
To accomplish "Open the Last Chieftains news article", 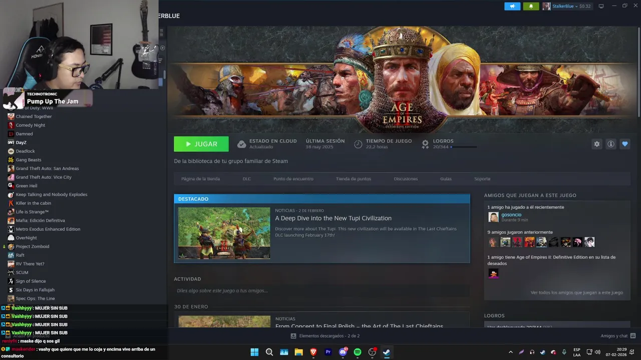I will [359, 326].
